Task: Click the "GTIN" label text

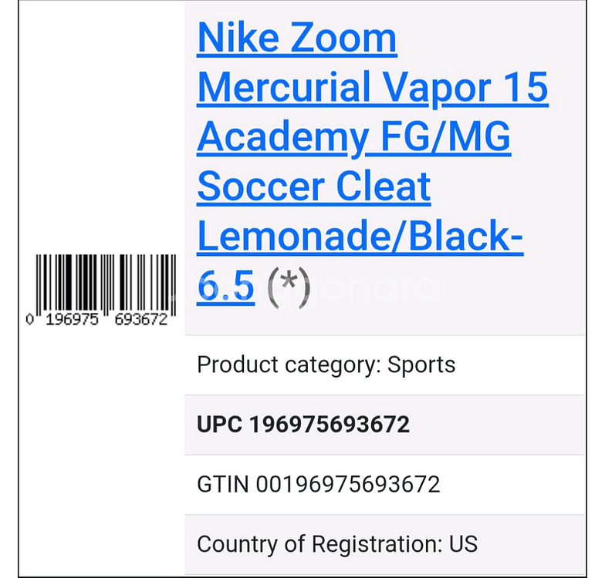Action: [x=222, y=485]
